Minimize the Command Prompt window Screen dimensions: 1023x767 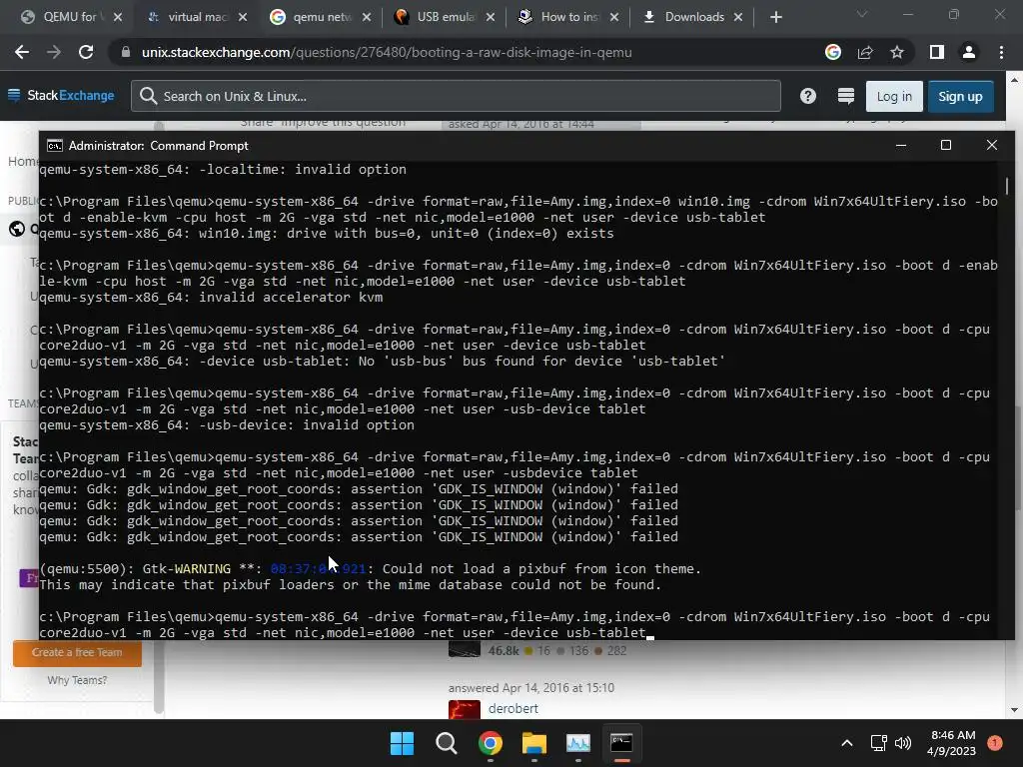901,145
